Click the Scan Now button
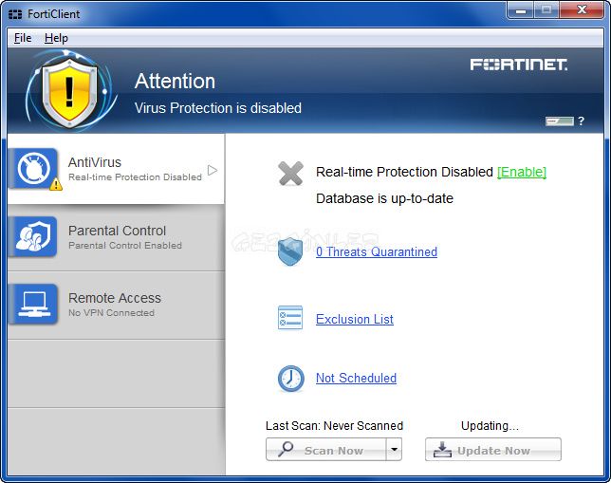The width and height of the screenshot is (611, 483). [326, 450]
